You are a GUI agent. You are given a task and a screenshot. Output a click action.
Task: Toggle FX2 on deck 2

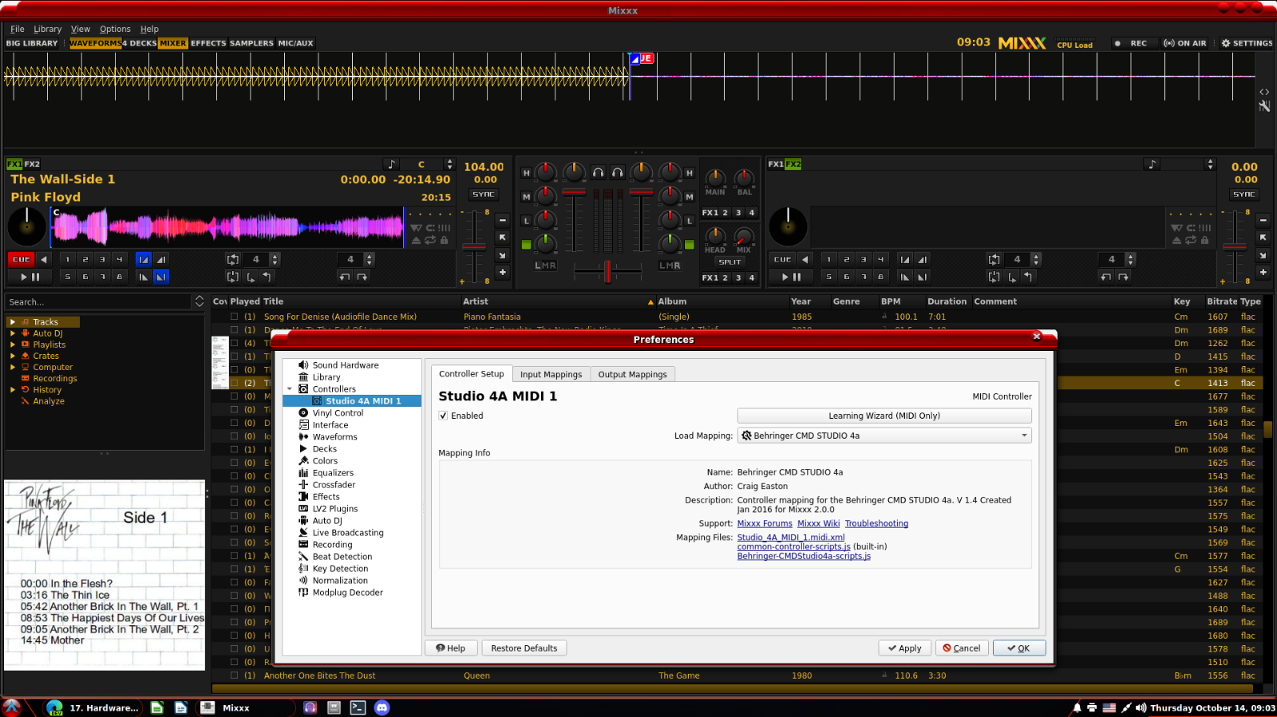tap(793, 164)
